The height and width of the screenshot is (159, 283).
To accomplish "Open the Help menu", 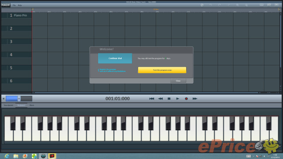I will click(x=20, y=5).
